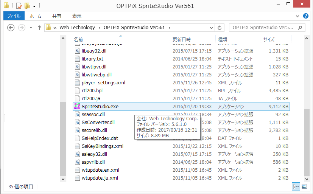Select SsHelpIndex.dat file name

tap(100, 138)
